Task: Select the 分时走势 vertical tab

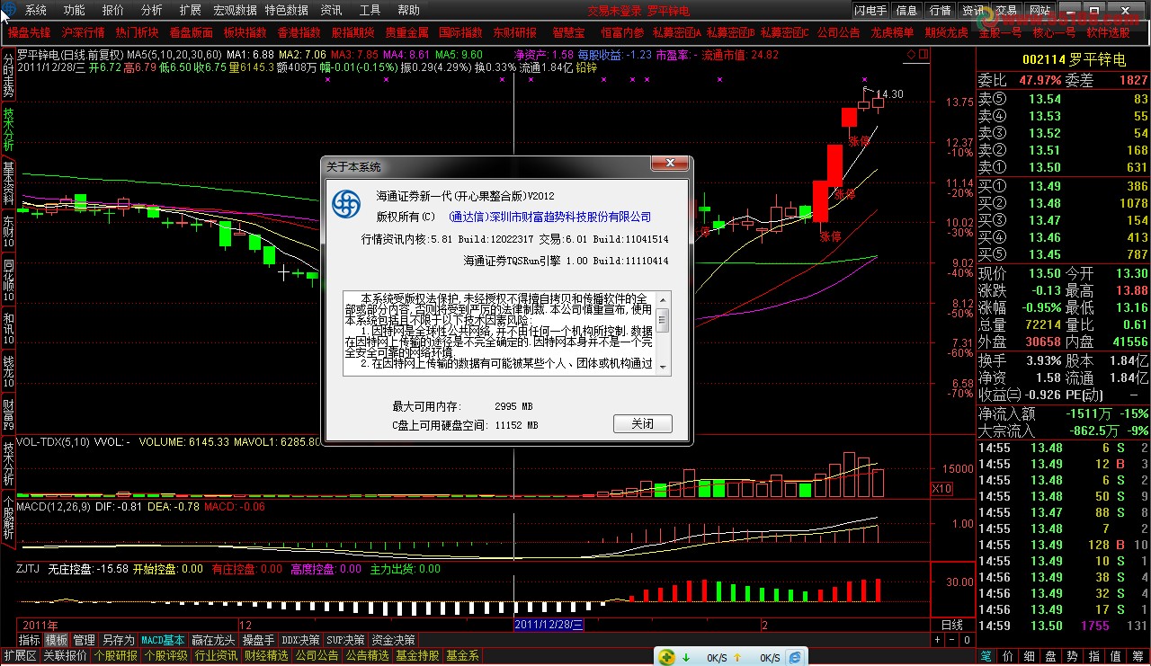Action: [x=8, y=75]
